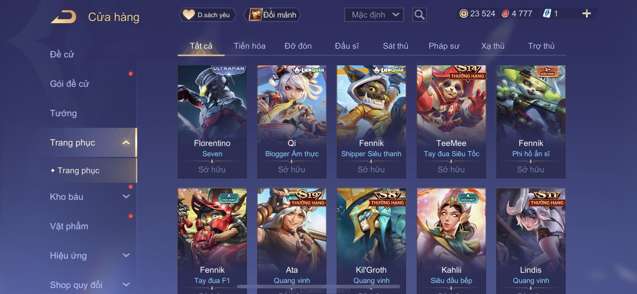Switch to the Sát thủ tab
Image resolution: width=637 pixels, height=294 pixels.
tap(395, 46)
